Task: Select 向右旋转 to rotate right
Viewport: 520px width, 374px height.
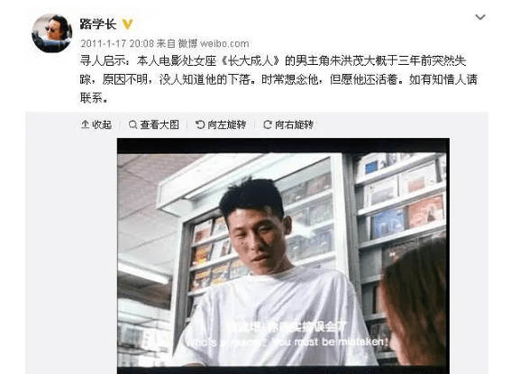Action: pyautogui.click(x=295, y=124)
